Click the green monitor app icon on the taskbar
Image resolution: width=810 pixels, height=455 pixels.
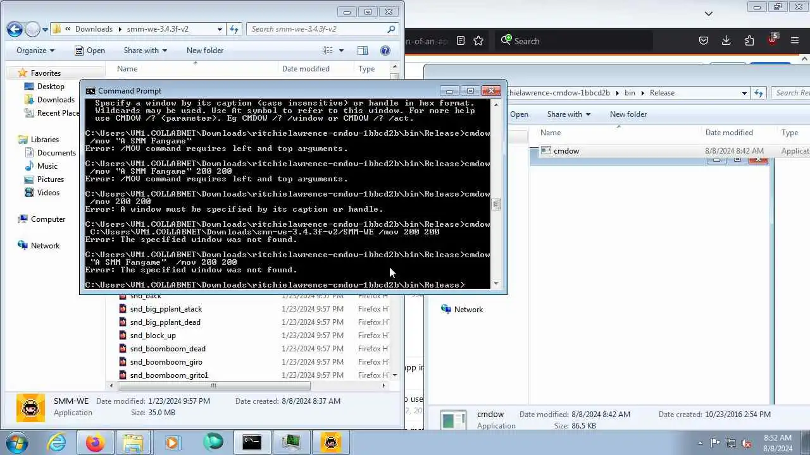292,442
